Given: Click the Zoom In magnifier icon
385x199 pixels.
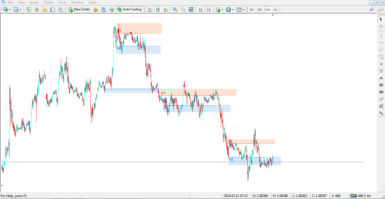Looking at the screenshot, I should tap(175, 10).
